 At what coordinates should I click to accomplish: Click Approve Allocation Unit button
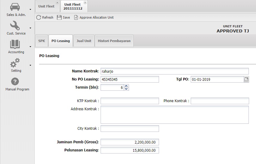coord(94,17)
